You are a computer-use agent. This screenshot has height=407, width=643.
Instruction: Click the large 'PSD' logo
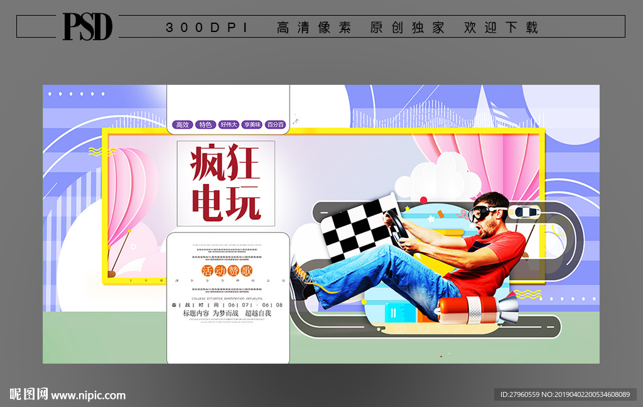coord(87,26)
